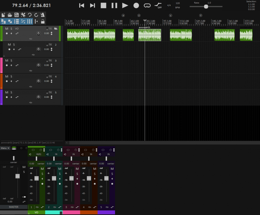Open the mixer Menu dropdown
Viewport: 260px width, 215px height.
tap(5, 148)
